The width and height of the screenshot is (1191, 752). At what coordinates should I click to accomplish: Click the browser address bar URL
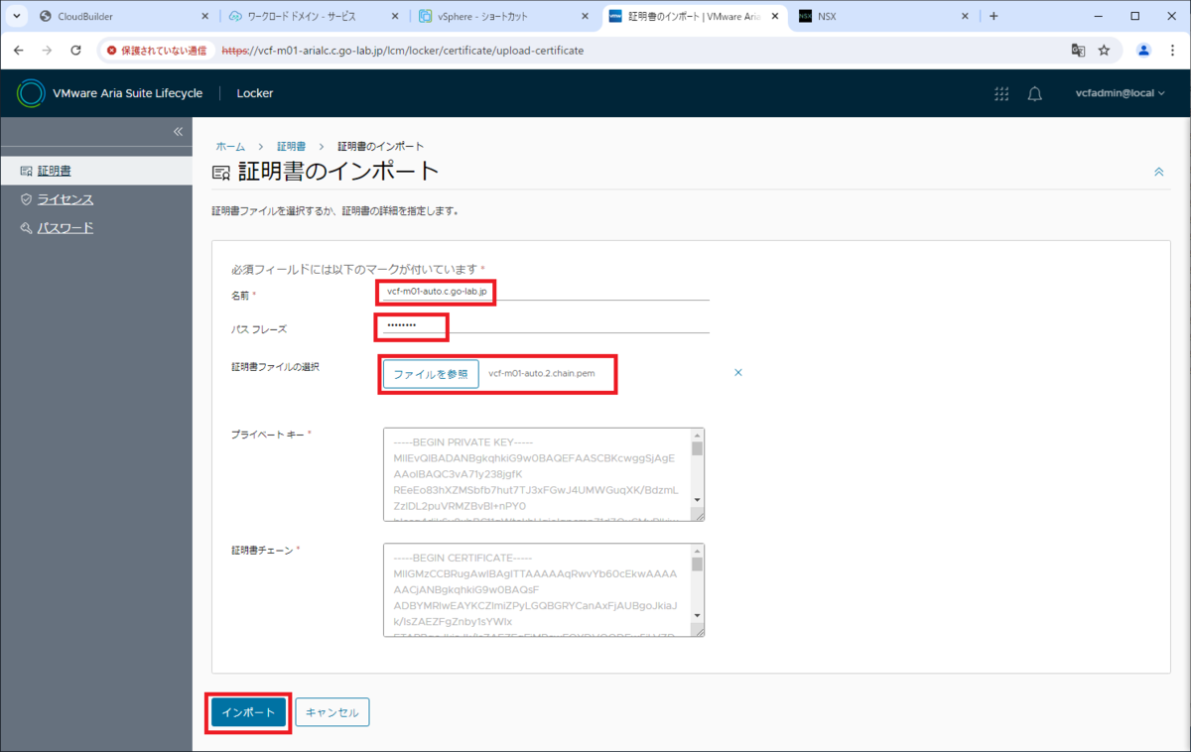click(402, 50)
